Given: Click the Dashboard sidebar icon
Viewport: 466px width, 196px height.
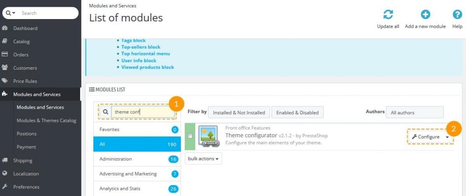Looking at the screenshot, I should pos(5,28).
